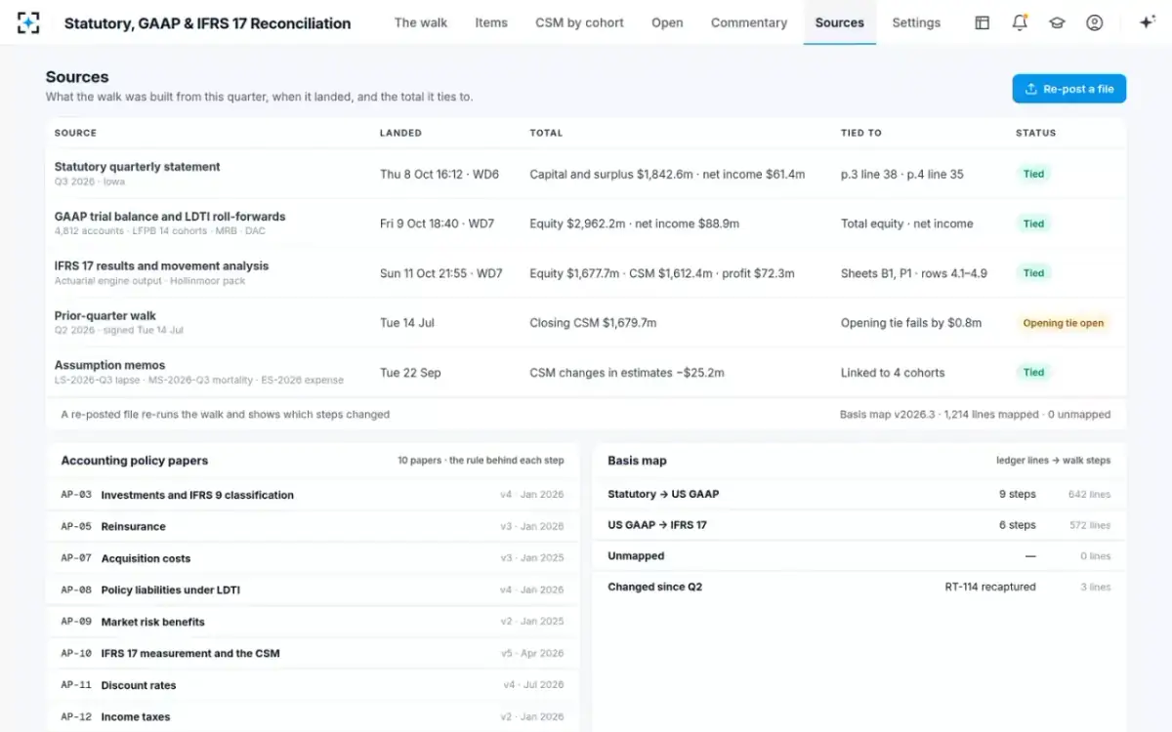Open the AP-07 Acquisition costs paper
The image size is (1172, 732).
[313, 558]
